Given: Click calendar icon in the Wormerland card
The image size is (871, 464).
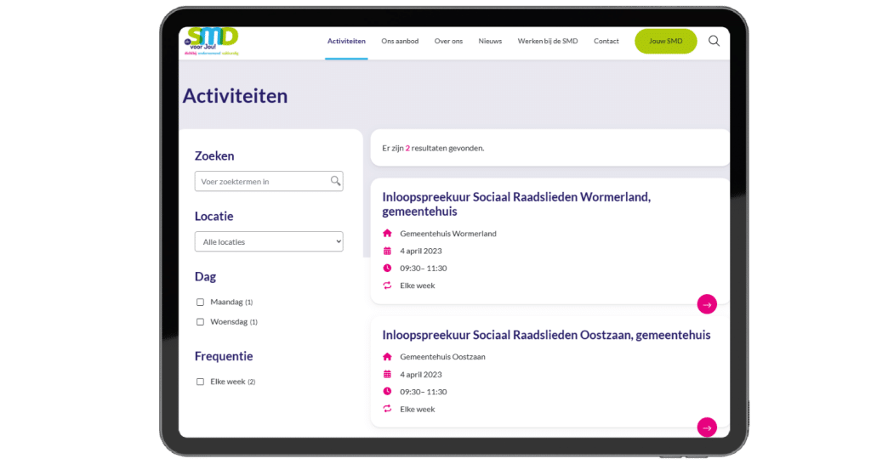Looking at the screenshot, I should (x=387, y=251).
